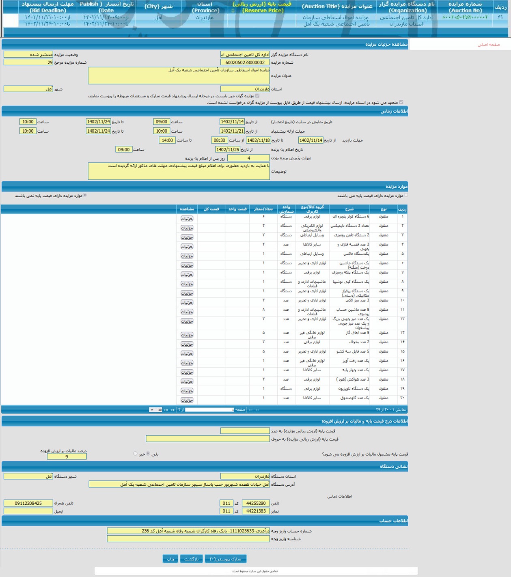Open details for row 1 window air conditioners
The height and width of the screenshot is (577, 511).
[x=187, y=219]
